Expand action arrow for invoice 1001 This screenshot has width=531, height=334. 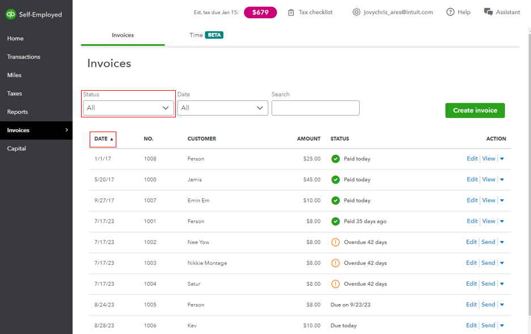502,221
